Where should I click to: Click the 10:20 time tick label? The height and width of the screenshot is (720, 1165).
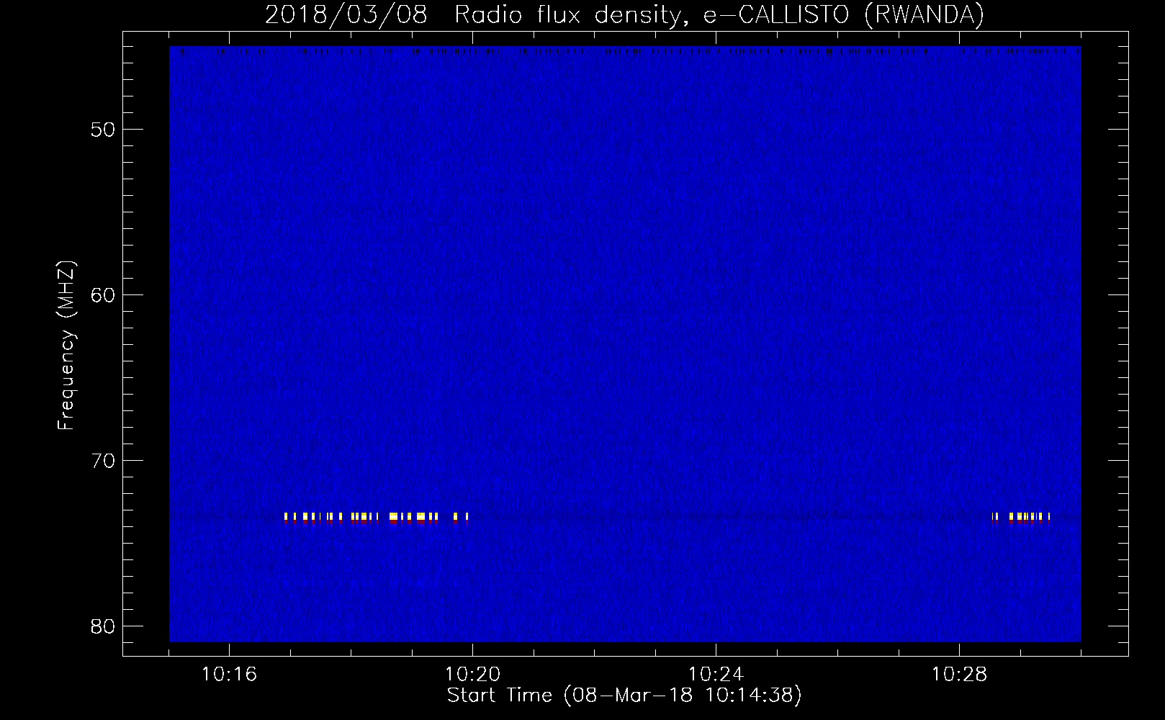(472, 675)
